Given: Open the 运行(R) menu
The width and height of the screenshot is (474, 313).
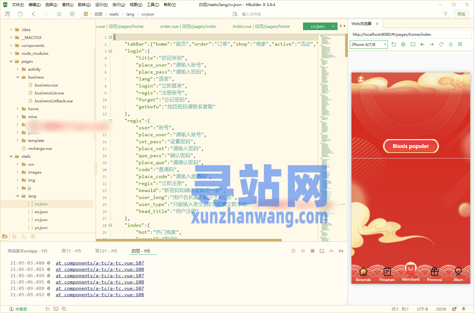Looking at the screenshot, I should [x=101, y=4].
